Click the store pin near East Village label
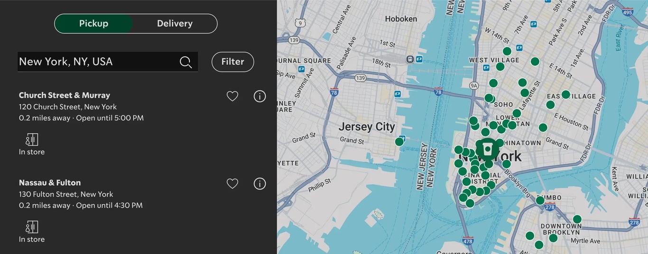648x254 pixels. (565, 94)
